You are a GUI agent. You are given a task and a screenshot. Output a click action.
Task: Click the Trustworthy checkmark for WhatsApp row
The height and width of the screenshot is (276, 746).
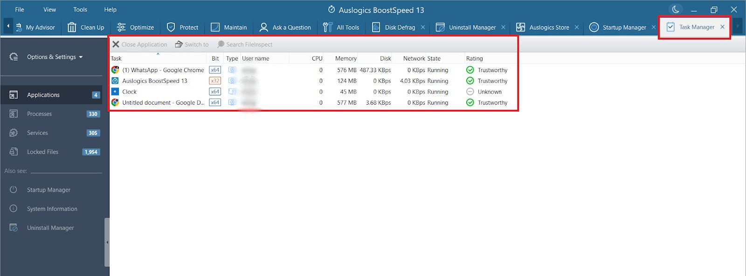coord(470,70)
